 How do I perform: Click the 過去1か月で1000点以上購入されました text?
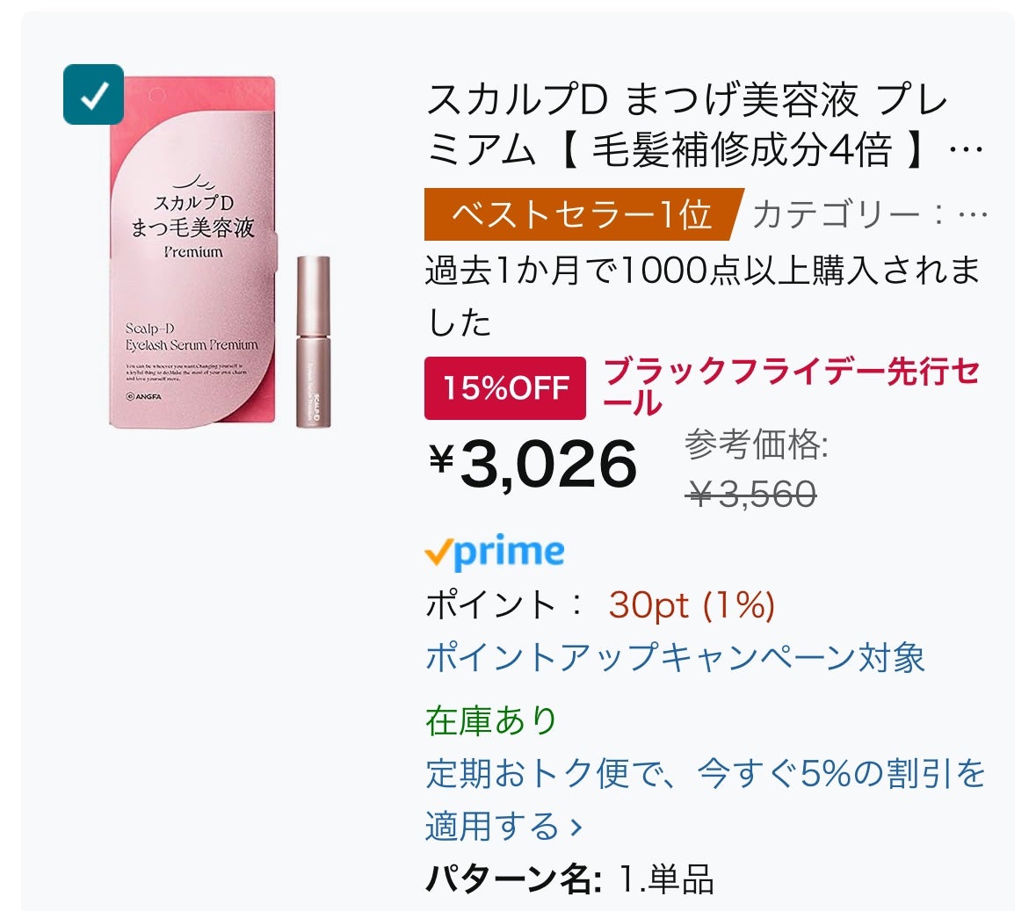click(701, 295)
